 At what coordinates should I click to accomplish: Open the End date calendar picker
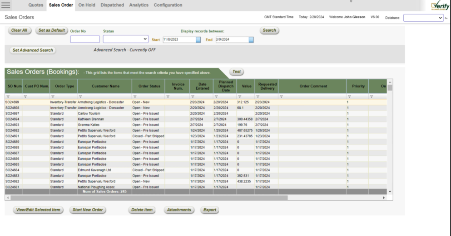[251, 40]
